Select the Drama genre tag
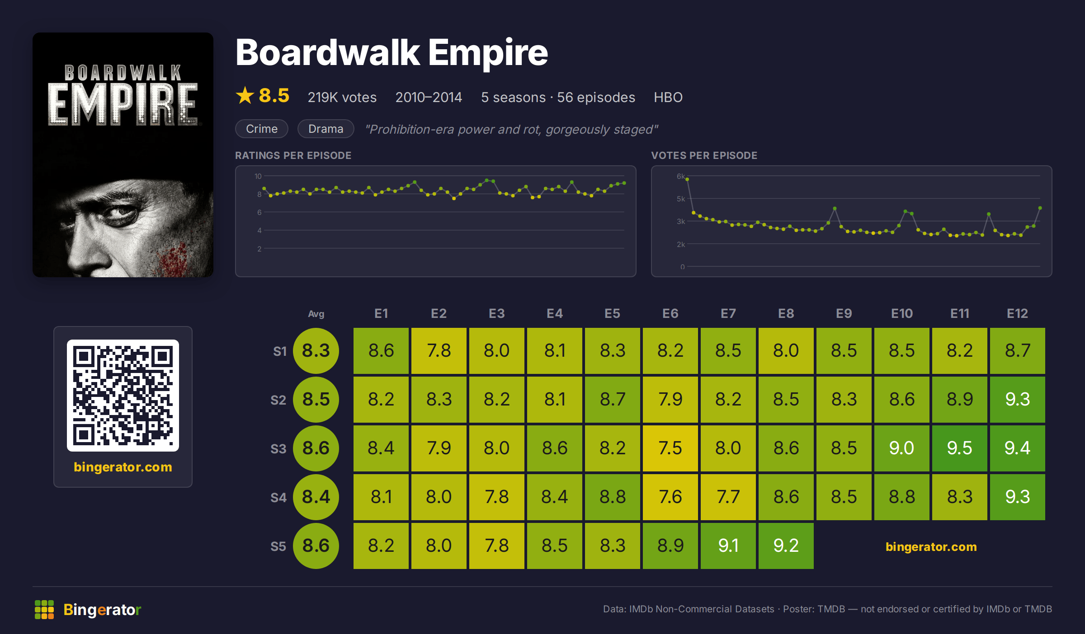The width and height of the screenshot is (1085, 634). tap(325, 129)
